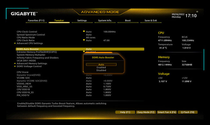Open the Save & Exit tab
210x125 pixels.
(x=151, y=21)
